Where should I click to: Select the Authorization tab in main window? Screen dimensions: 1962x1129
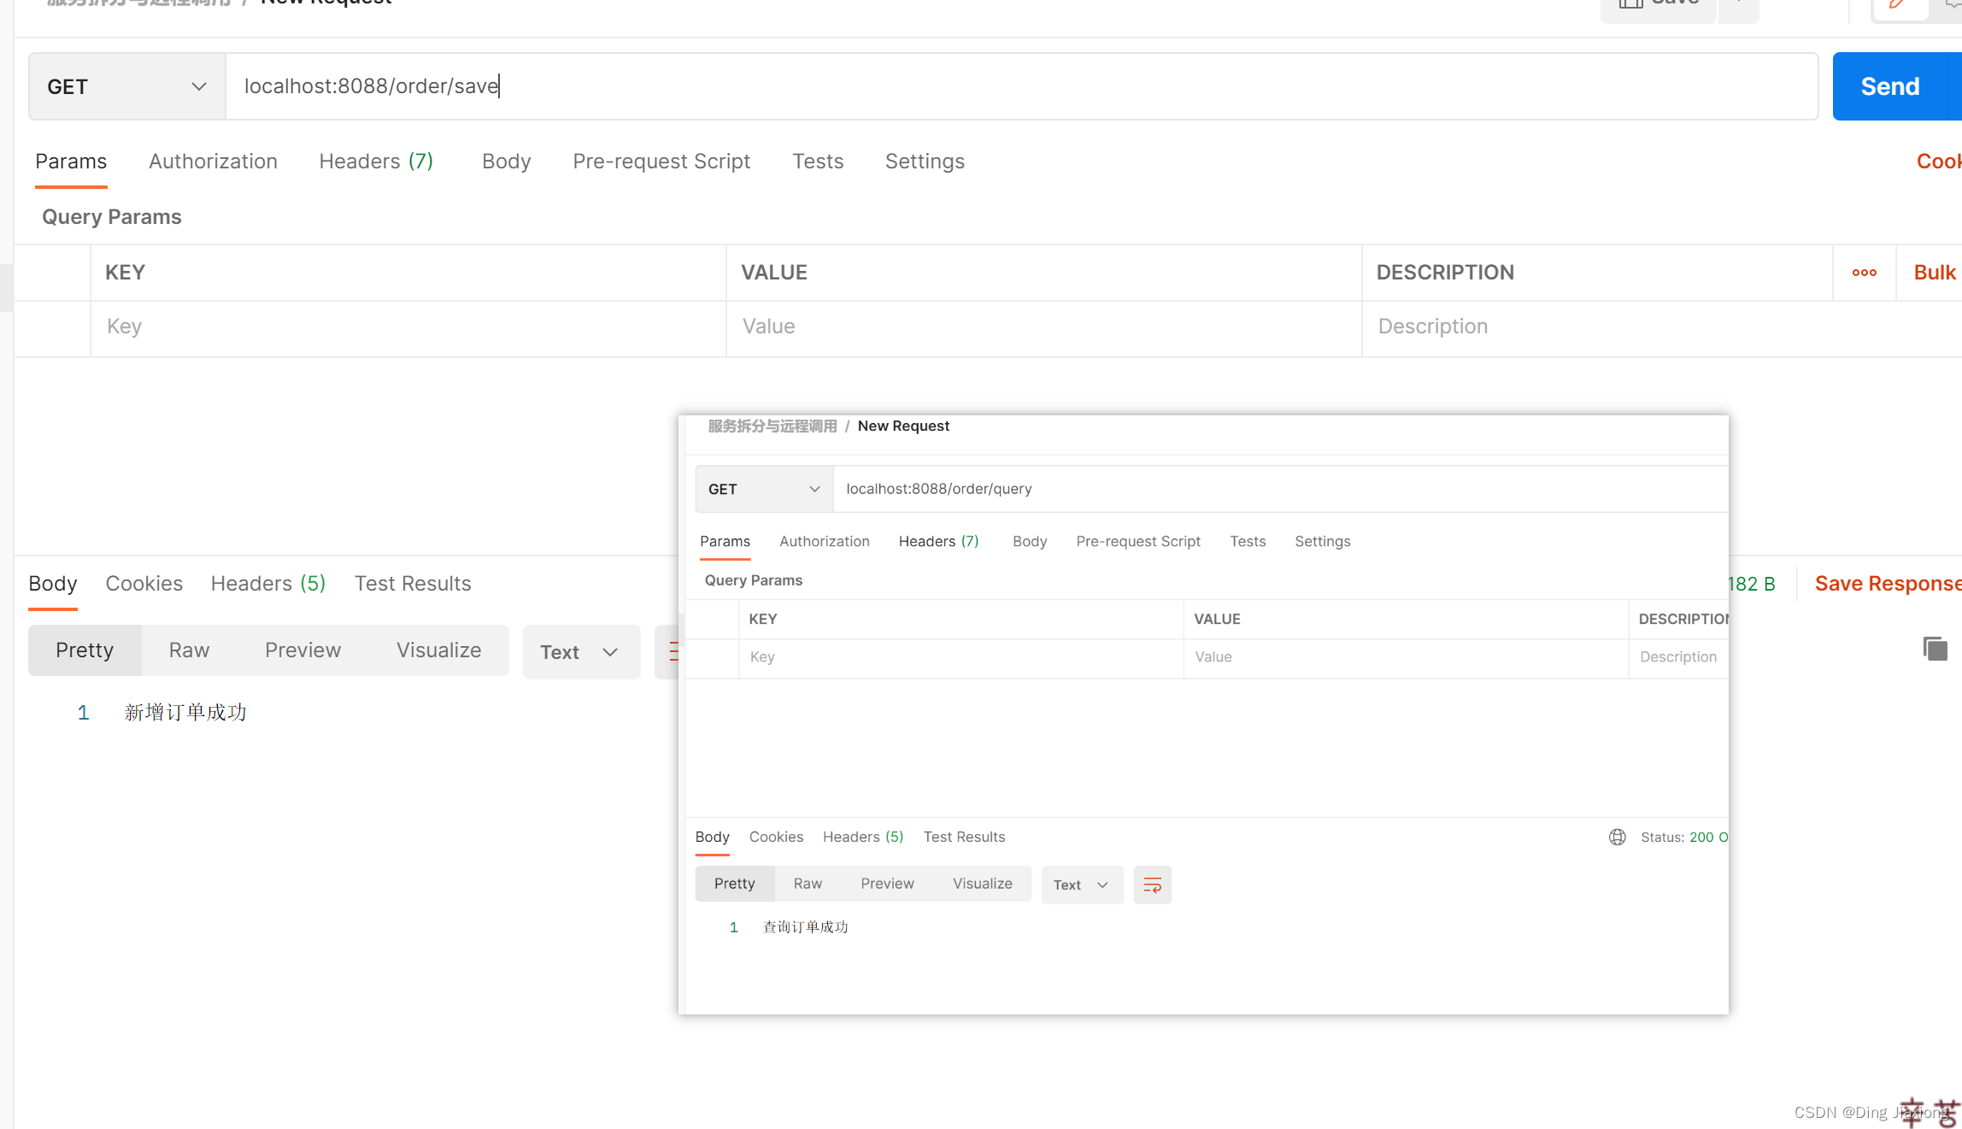[213, 162]
